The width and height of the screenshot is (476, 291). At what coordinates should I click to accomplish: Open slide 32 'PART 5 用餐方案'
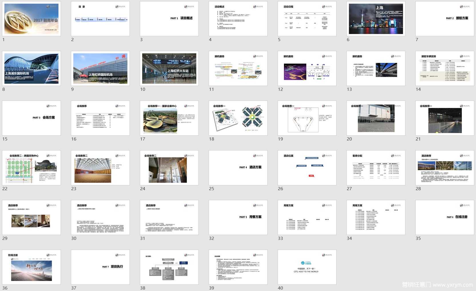(x=238, y=217)
